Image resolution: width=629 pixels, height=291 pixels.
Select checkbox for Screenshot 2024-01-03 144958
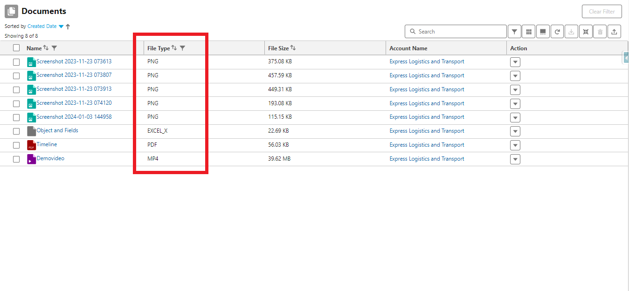point(16,117)
